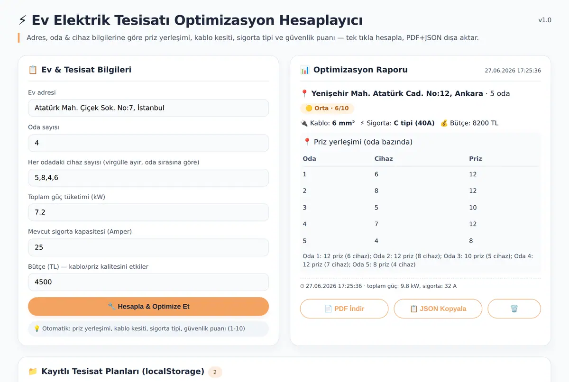Click report timestamp 27.06.2026 17:25:36 in header
The height and width of the screenshot is (382, 569).
click(x=513, y=71)
